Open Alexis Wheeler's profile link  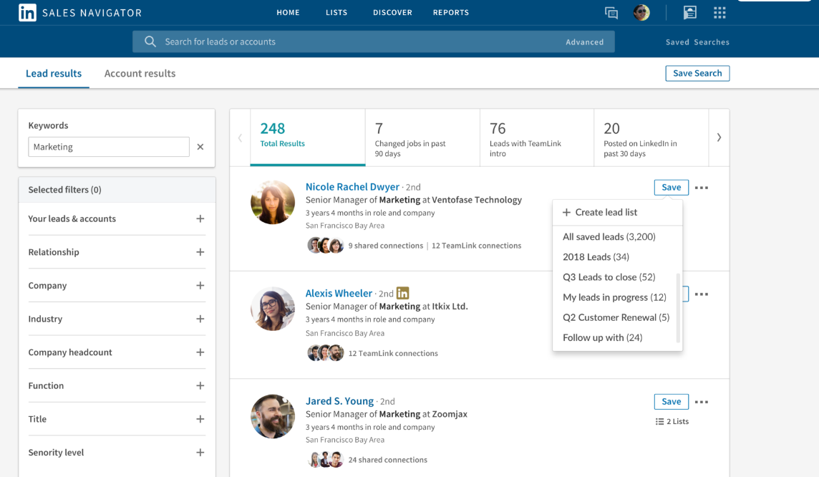[x=339, y=293]
